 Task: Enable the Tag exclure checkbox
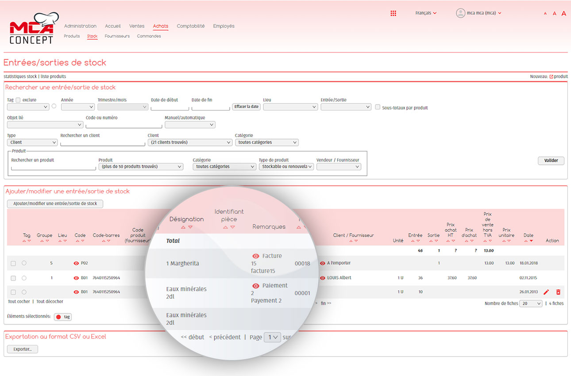coord(18,100)
